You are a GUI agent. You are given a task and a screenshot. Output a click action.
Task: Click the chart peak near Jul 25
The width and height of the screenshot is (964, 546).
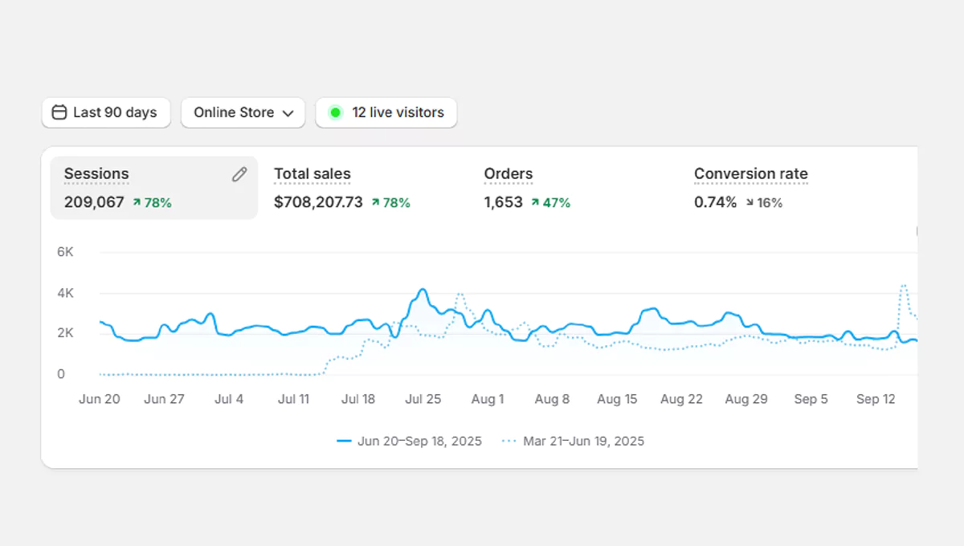pyautogui.click(x=422, y=290)
